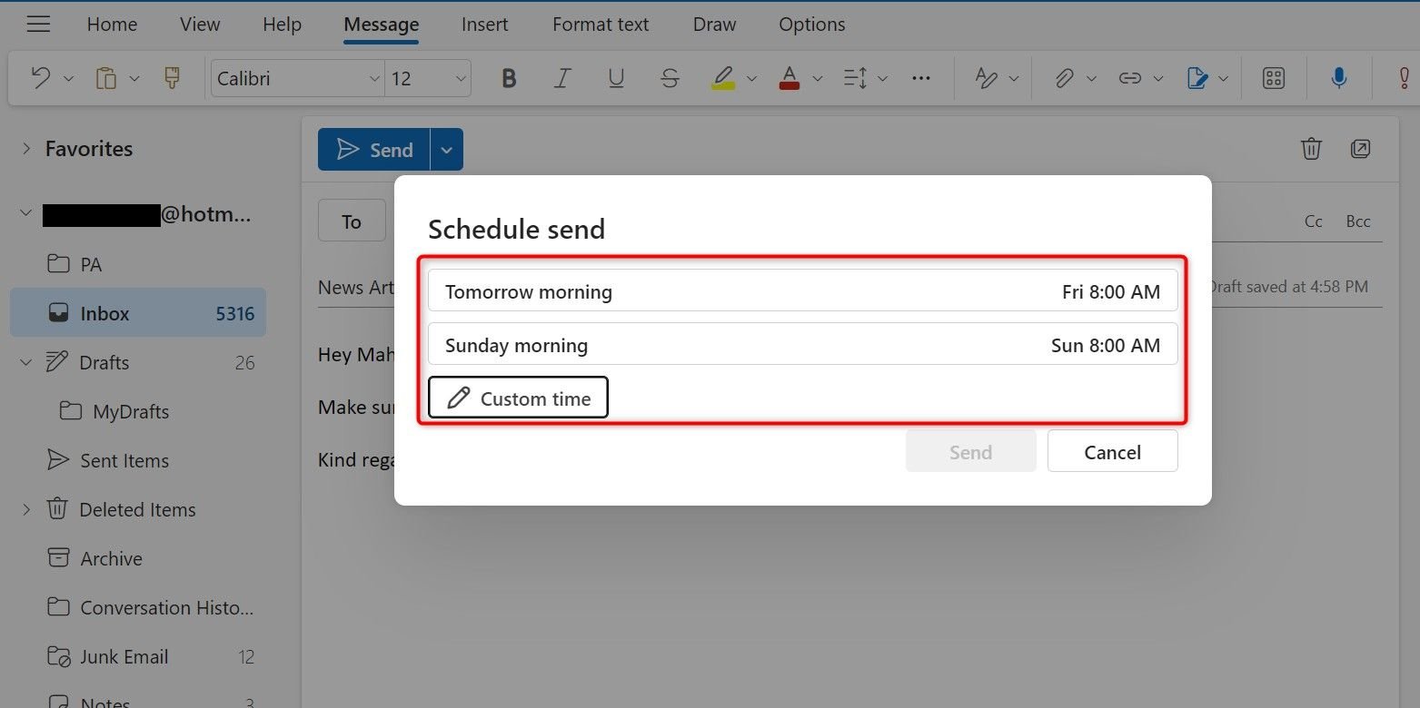Screen dimensions: 1420x708
Task: Click the line spacing icon
Action: click(855, 79)
